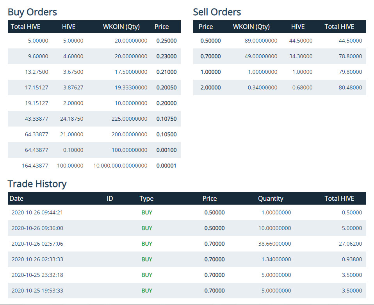Select the 49.00000000 sell quantity
374x305 pixels.
coord(261,56)
